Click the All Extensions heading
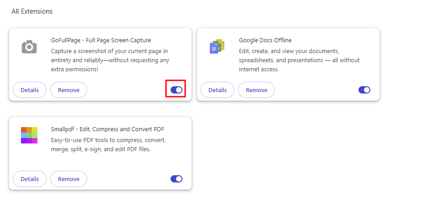The image size is (426, 202). pos(32,11)
